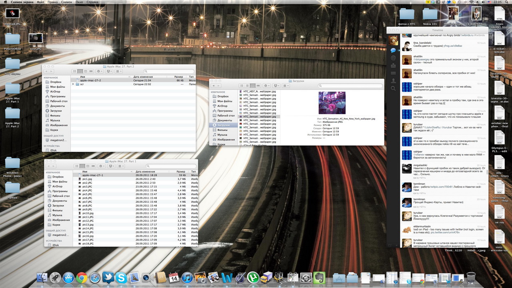
Task: Open Launchpad rocket icon in Dock
Action: click(56, 278)
